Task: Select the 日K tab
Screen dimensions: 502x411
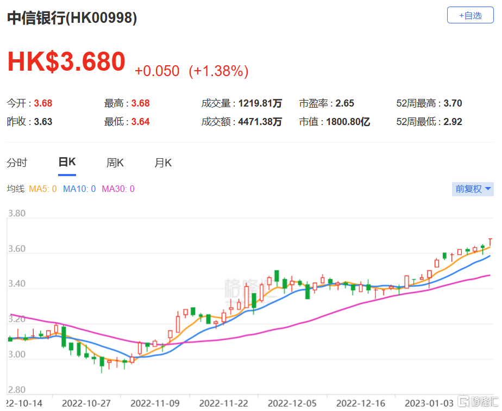Action: point(67,162)
